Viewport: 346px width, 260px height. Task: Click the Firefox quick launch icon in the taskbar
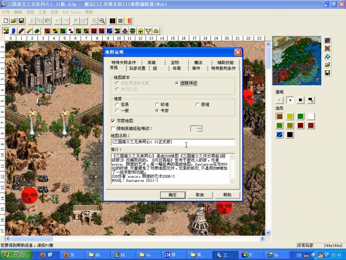tap(43, 255)
